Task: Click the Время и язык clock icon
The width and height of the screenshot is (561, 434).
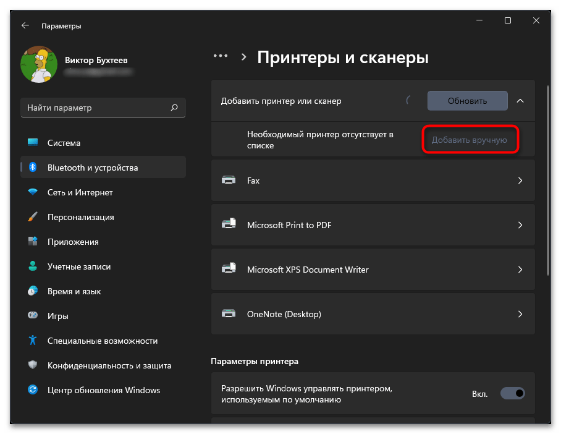Action: point(33,291)
